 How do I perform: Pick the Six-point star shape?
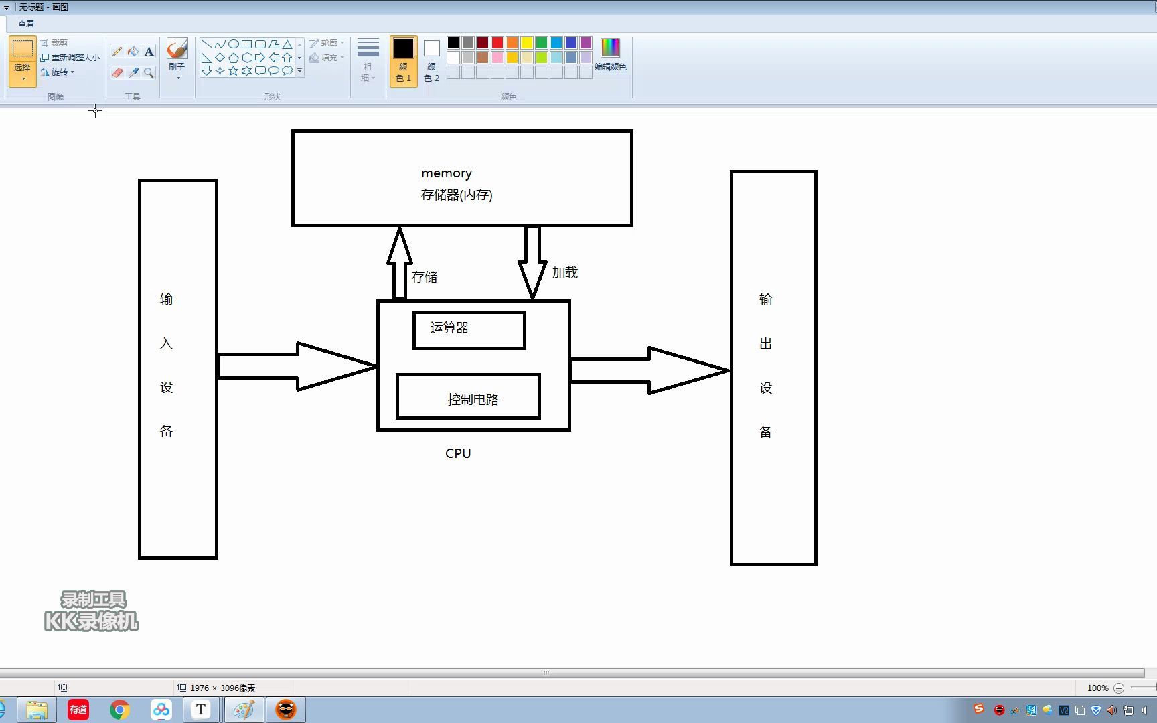tap(246, 70)
